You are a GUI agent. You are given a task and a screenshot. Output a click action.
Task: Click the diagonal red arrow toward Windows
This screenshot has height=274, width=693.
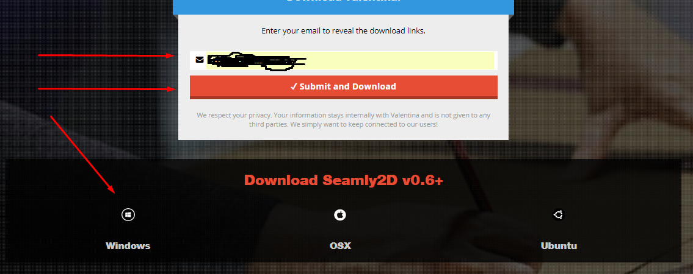point(83,155)
